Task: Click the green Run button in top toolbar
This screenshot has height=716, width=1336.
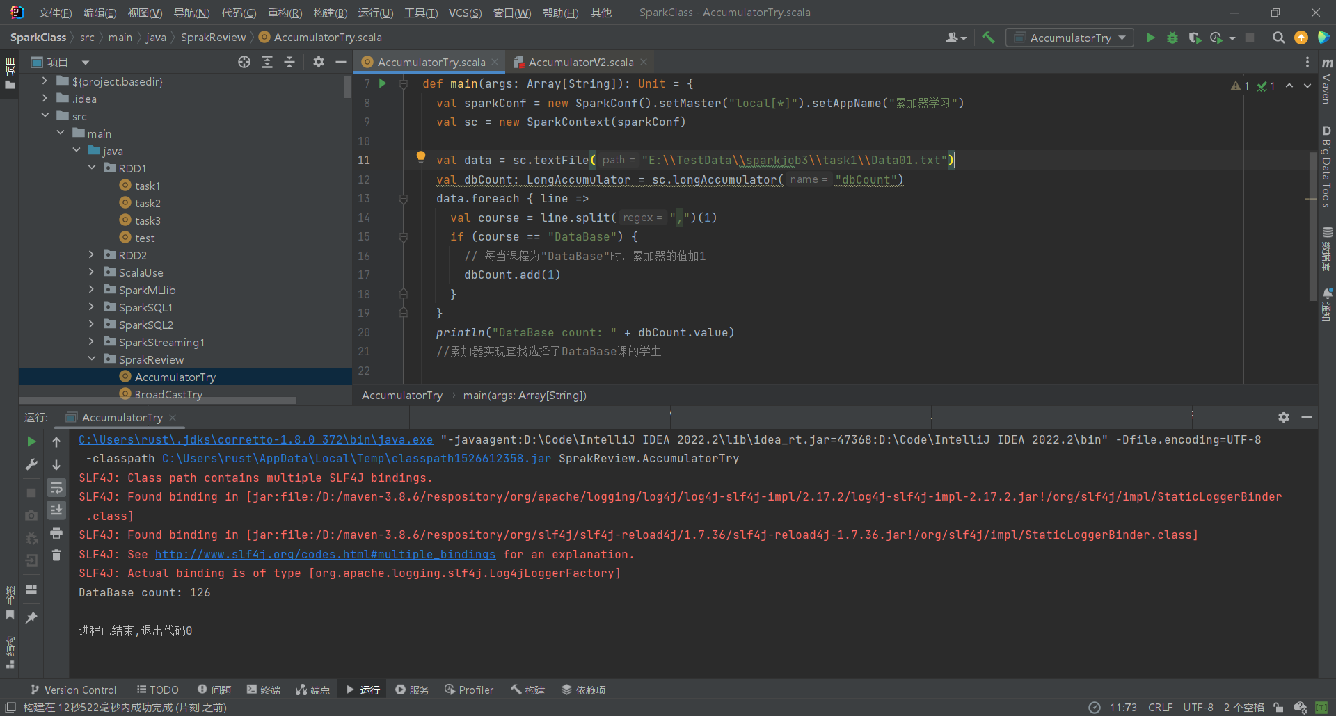Action: [1150, 38]
